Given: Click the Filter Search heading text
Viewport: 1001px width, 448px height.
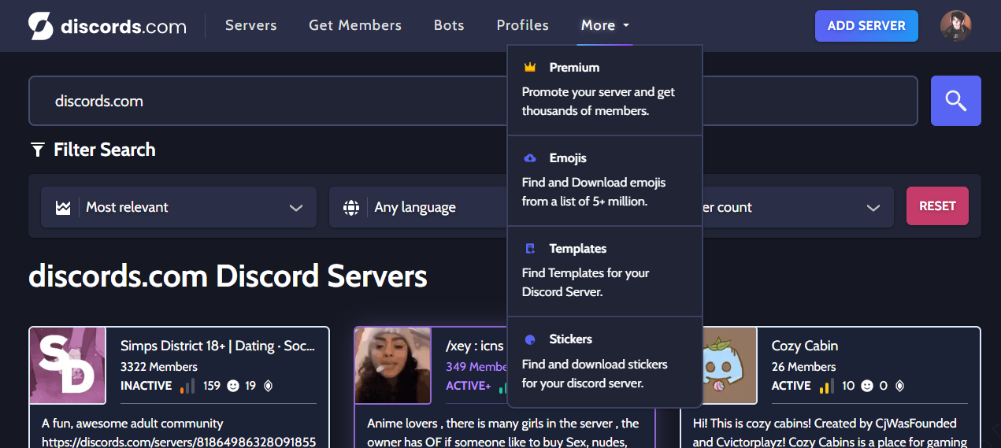Looking at the screenshot, I should [x=105, y=150].
